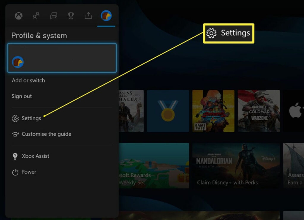Launch the Streets of Rage Game Pass tile
Viewport: 304px width, 220px height.
[x=213, y=111]
